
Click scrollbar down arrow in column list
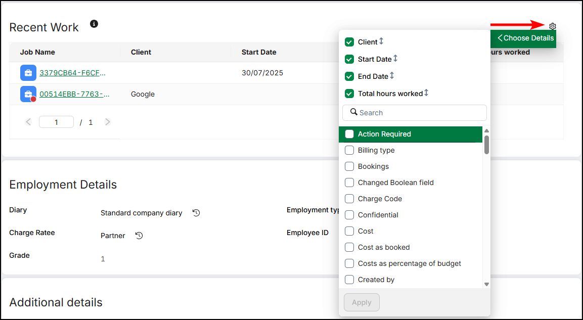click(486, 284)
